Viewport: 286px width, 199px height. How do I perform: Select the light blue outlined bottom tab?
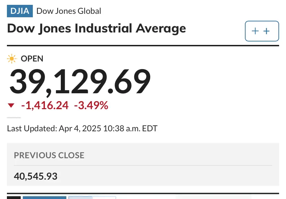tap(92, 197)
